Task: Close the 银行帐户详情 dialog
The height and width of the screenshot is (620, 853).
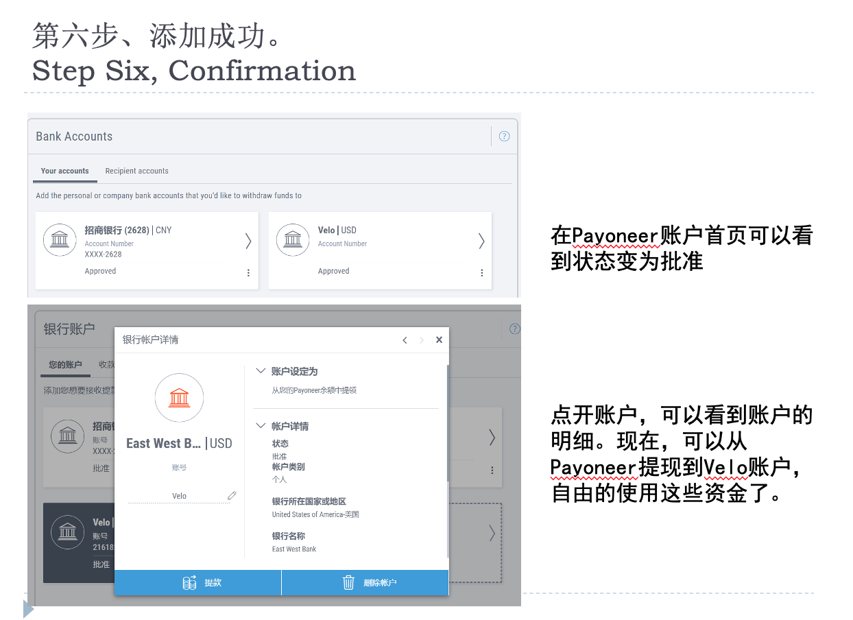Action: point(439,339)
